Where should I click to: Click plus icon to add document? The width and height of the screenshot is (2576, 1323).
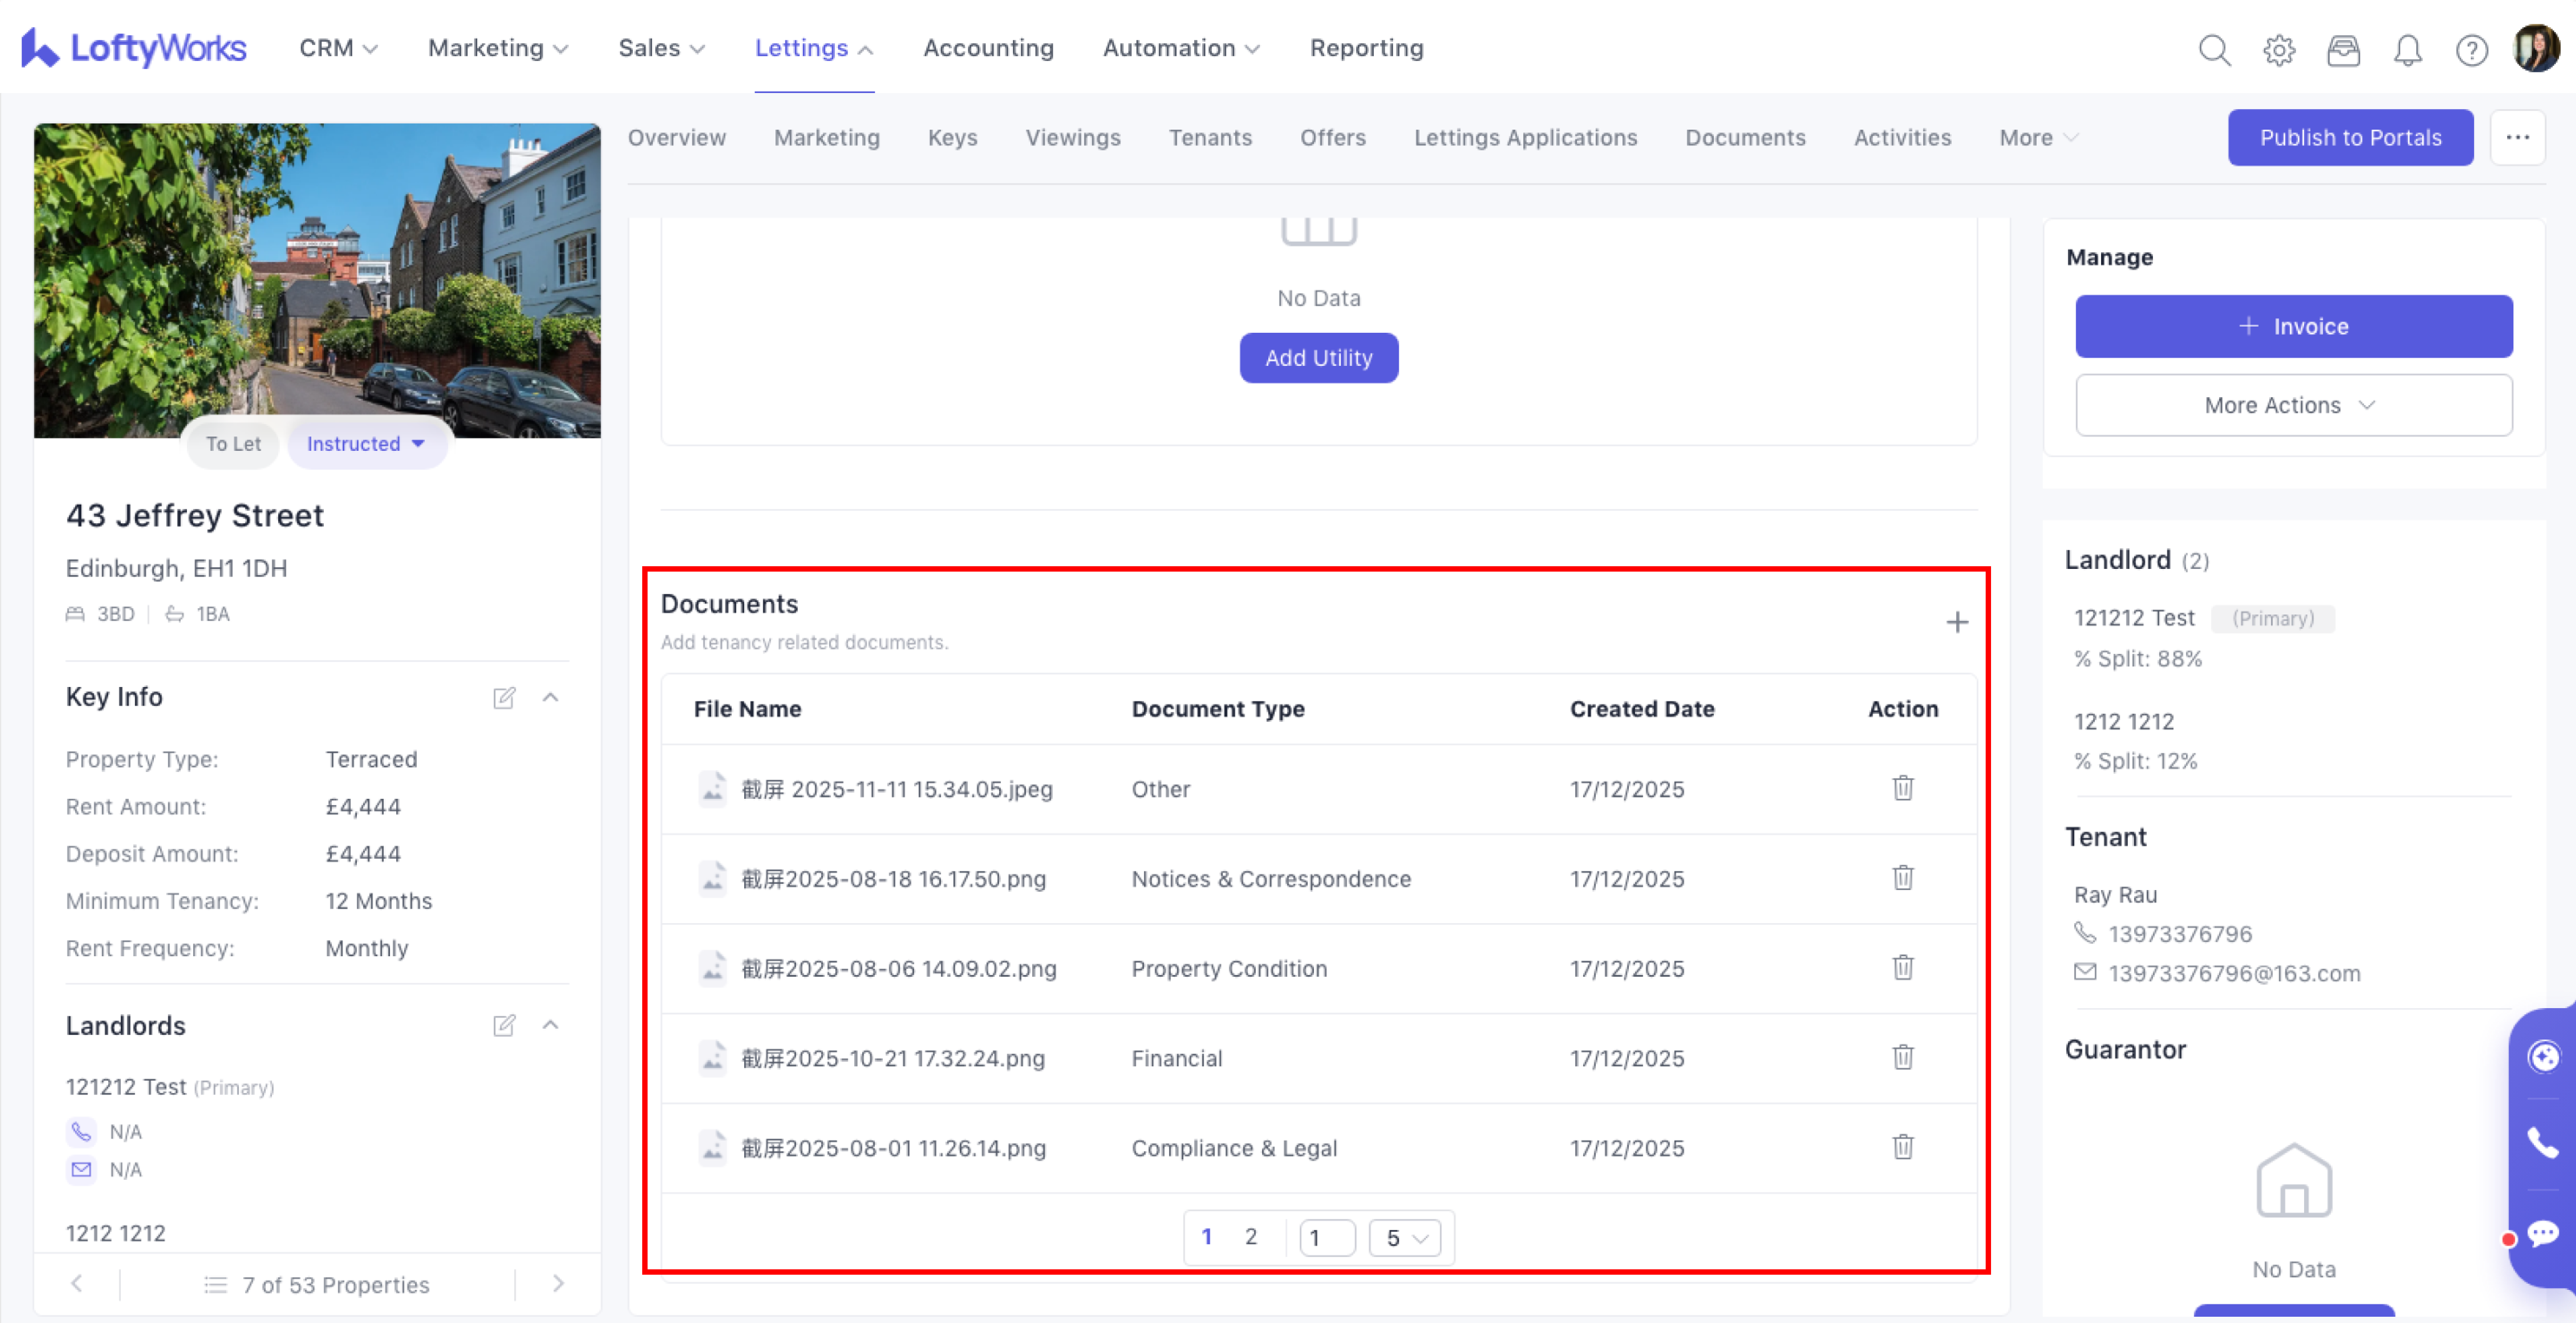tap(1957, 622)
